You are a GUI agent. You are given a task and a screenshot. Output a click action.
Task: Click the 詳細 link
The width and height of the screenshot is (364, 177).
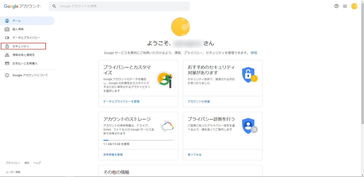[x=254, y=53]
